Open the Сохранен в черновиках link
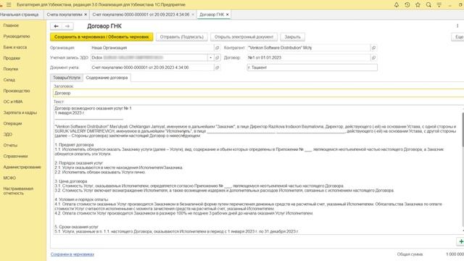The image size is (464, 261). (72, 254)
